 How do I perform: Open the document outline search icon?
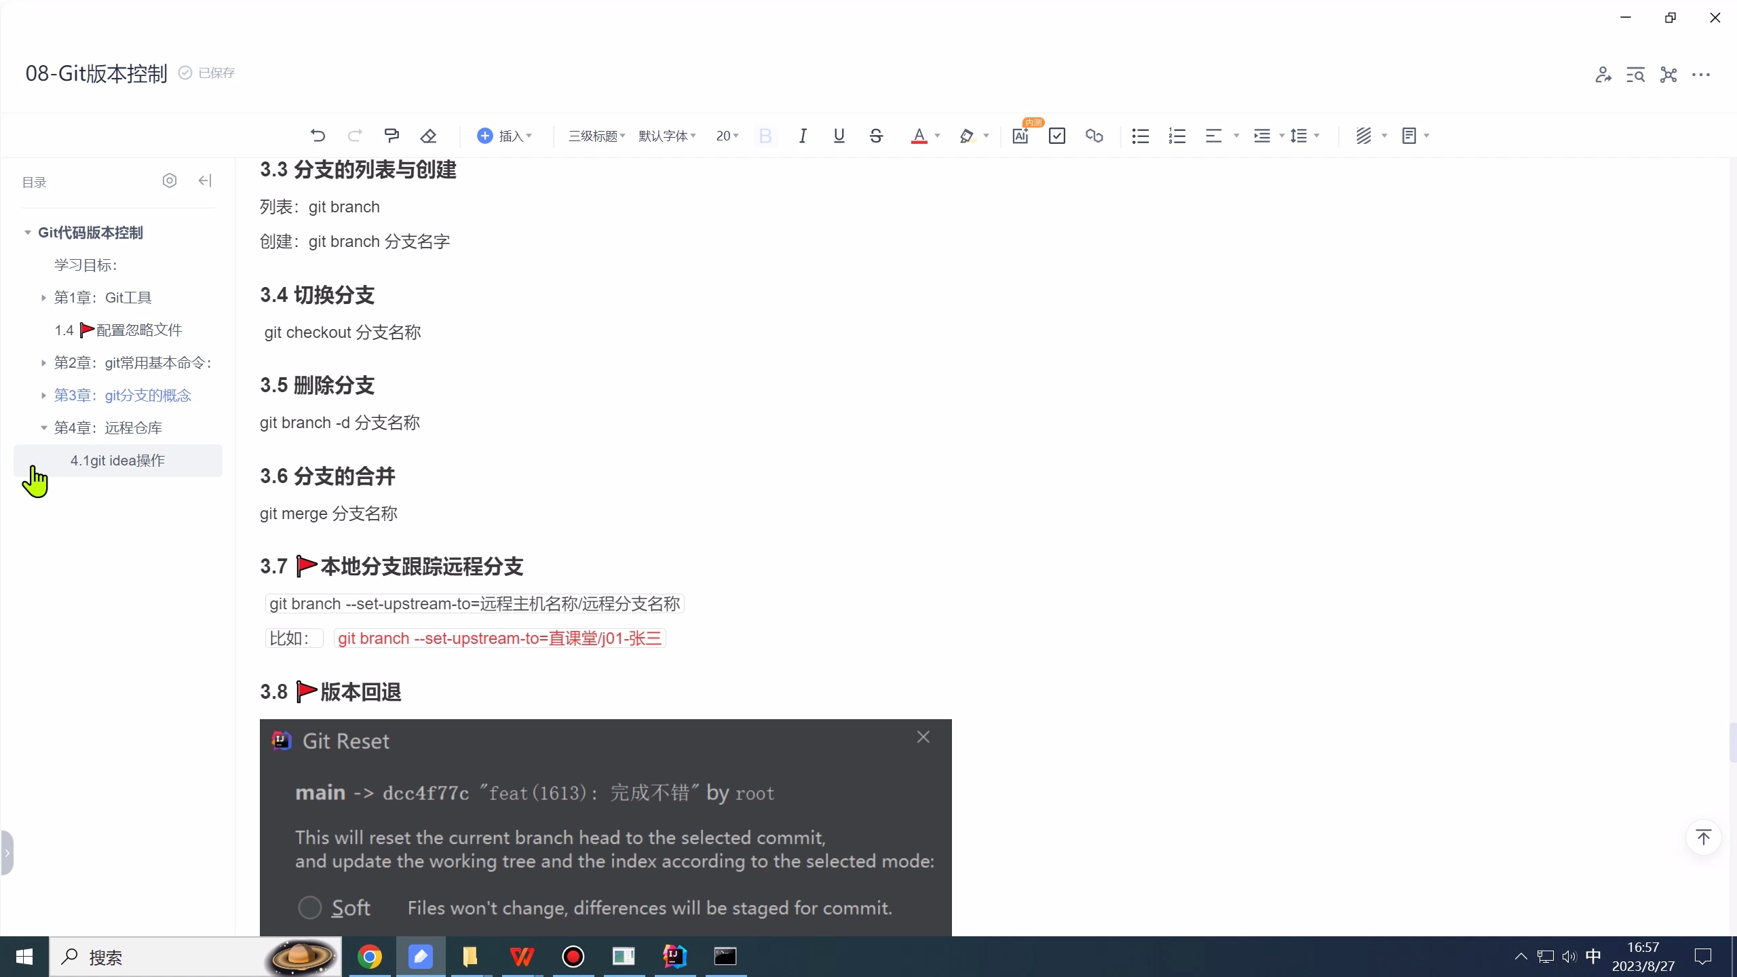coord(1635,75)
